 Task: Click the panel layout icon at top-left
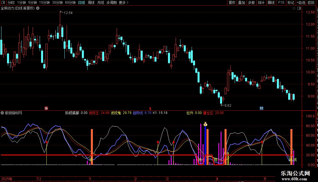(3, 3)
